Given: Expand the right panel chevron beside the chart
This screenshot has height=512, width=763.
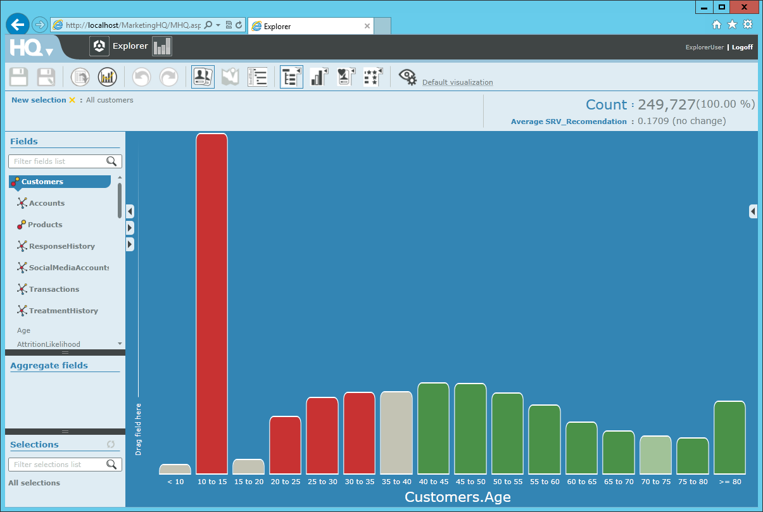Looking at the screenshot, I should coord(753,212).
